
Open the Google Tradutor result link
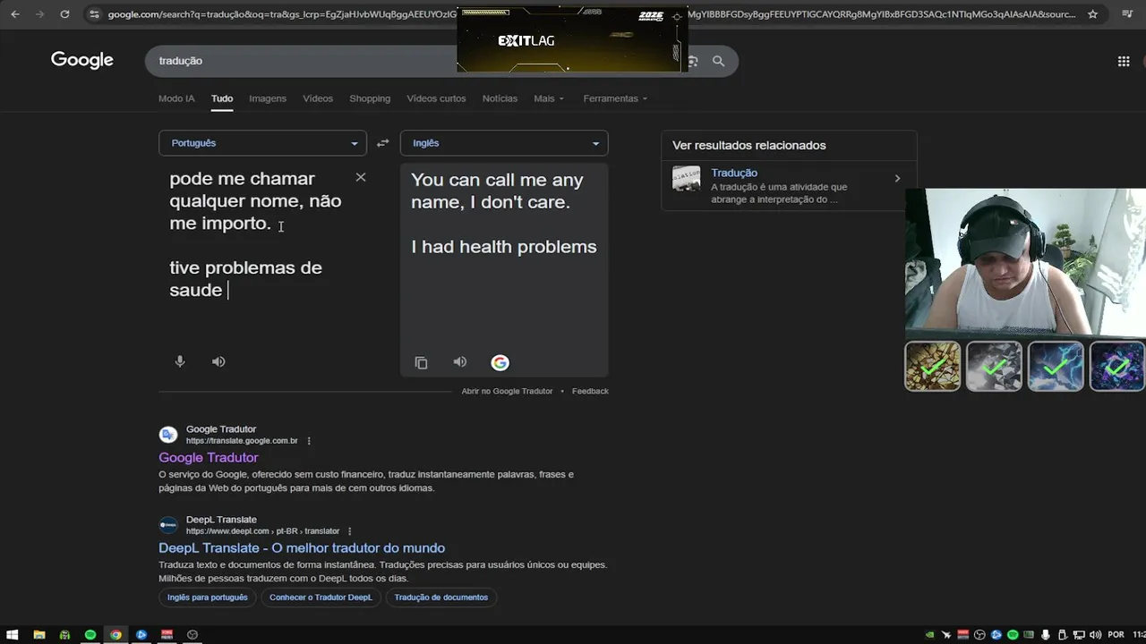click(x=209, y=457)
